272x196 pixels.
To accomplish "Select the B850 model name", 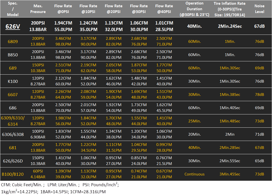I will 13,55.
